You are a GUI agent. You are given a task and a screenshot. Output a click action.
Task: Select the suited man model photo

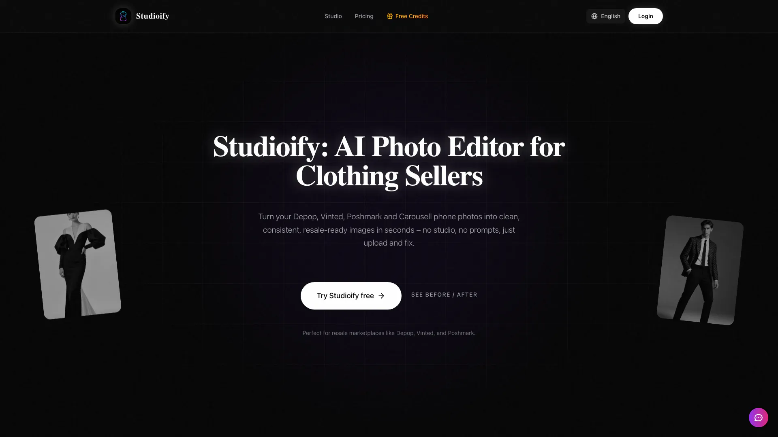pyautogui.click(x=700, y=270)
